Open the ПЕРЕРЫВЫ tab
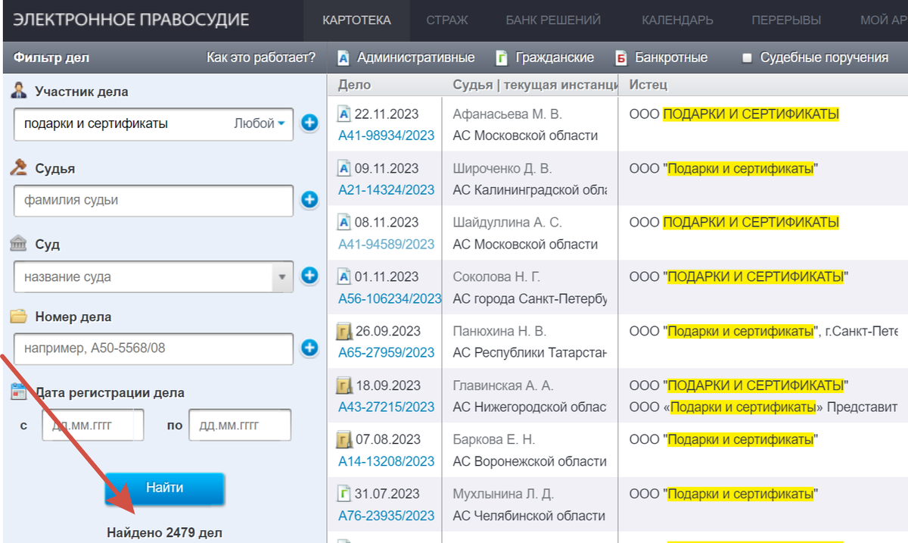The image size is (908, 543). pyautogui.click(x=786, y=20)
